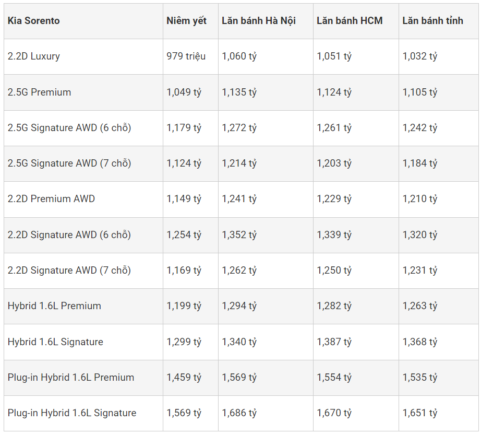Select the 979 triệu price cell
This screenshot has width=481, height=434.
click(186, 56)
